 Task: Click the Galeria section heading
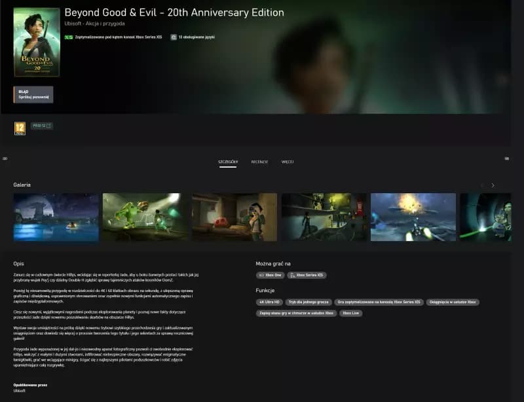(22, 185)
